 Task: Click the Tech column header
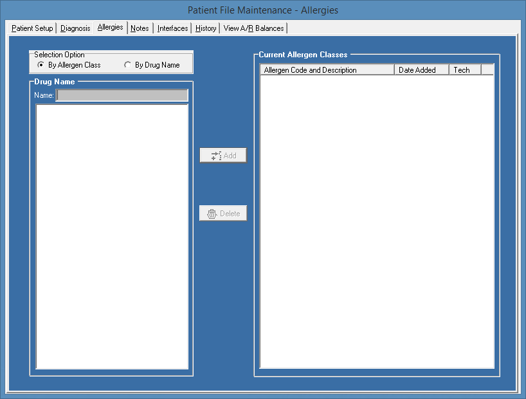tap(464, 70)
